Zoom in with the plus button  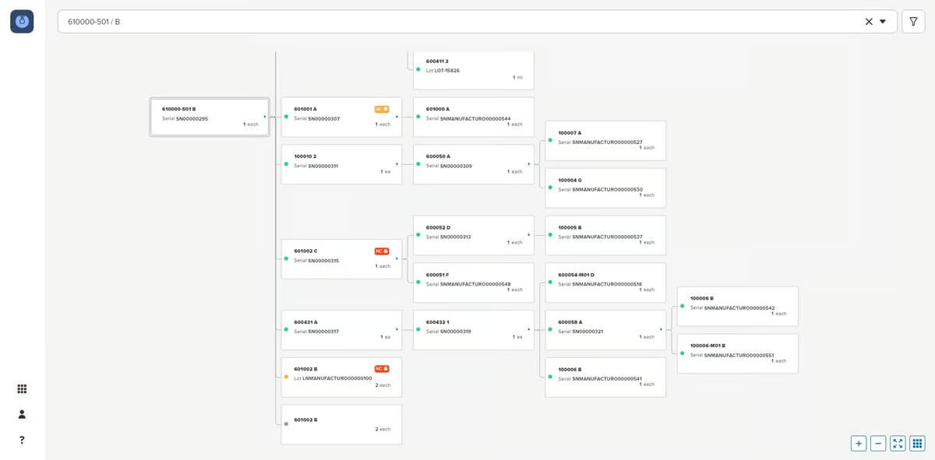[859, 443]
